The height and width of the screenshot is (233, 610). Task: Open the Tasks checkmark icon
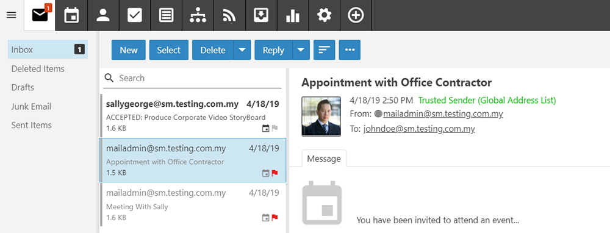tap(135, 16)
